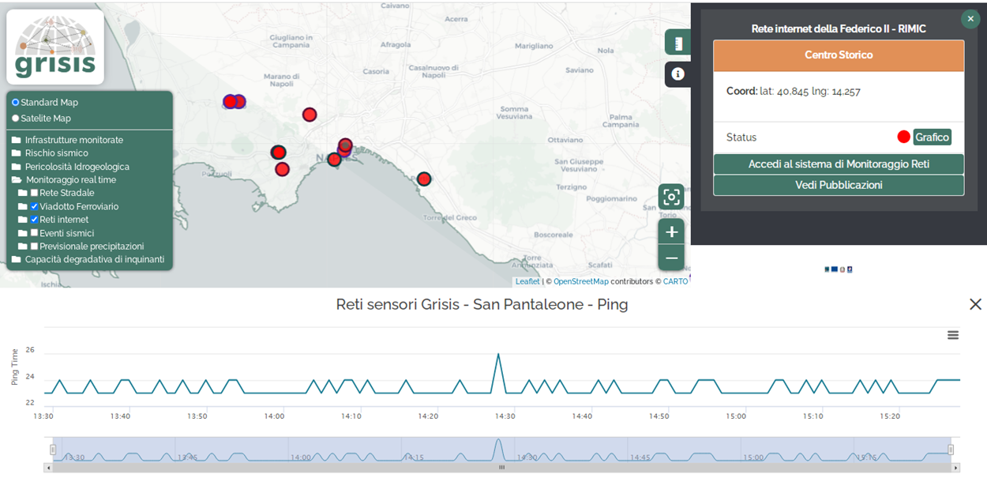Click the recenter map view icon
This screenshot has height=478, width=987.
tap(671, 197)
